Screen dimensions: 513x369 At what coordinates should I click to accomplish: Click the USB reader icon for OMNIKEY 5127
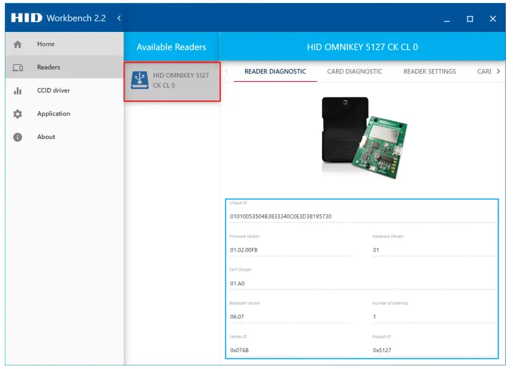click(x=140, y=80)
